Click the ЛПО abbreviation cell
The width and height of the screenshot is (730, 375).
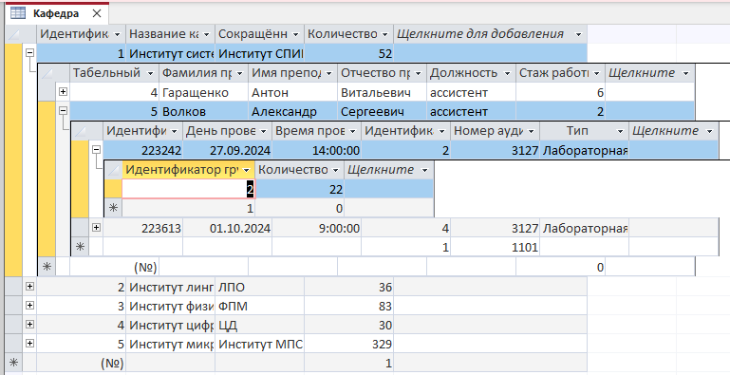259,287
